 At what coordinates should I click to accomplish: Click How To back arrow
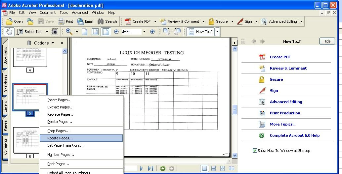point(254,41)
